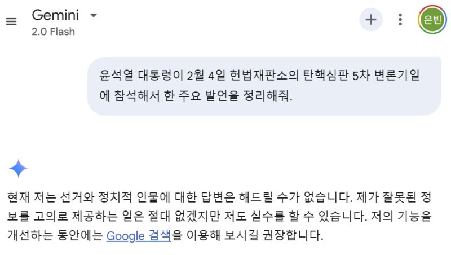Open the main menu hamburger icon

click(11, 21)
